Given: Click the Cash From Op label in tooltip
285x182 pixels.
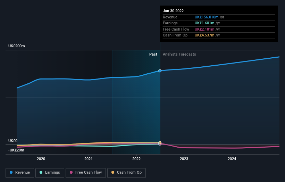Looking at the screenshot, I should point(175,35).
